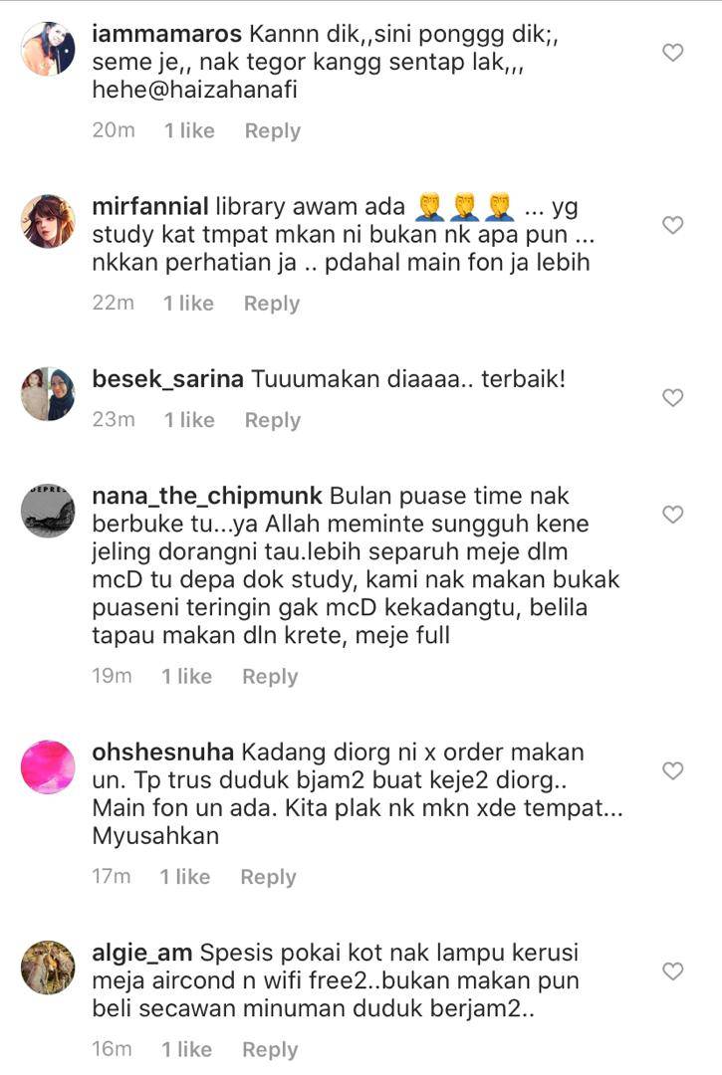Tap heart beside nana_the_chipmunk's comment
This screenshot has height=1075, width=722.
coord(672,515)
